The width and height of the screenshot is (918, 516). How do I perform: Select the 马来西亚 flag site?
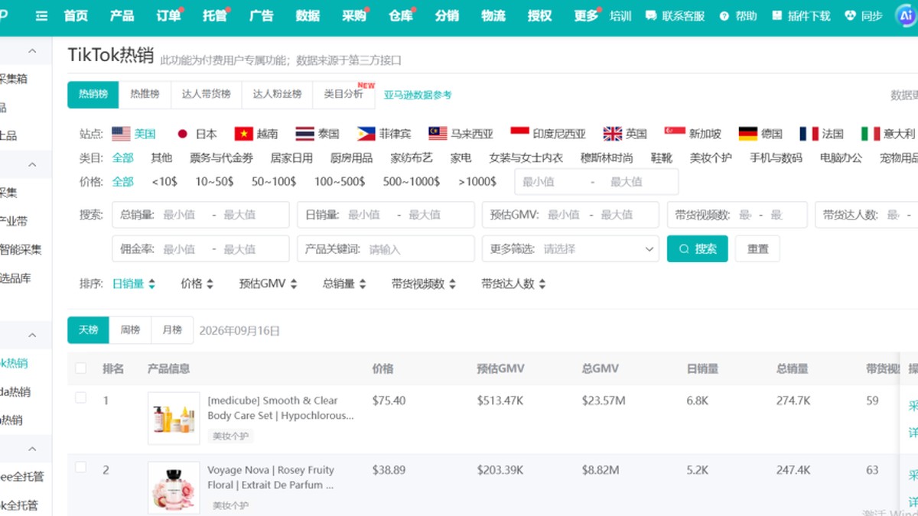coord(438,134)
